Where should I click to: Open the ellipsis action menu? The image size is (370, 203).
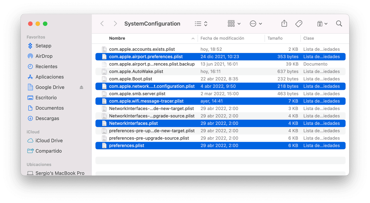click(256, 23)
